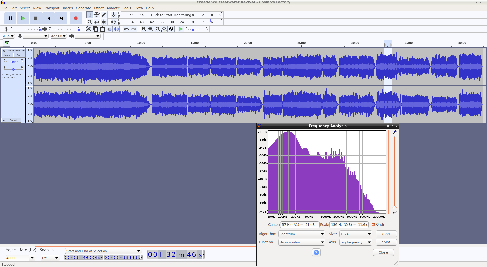The width and height of the screenshot is (487, 267).
Task: Fit project to width
Action: point(164,29)
